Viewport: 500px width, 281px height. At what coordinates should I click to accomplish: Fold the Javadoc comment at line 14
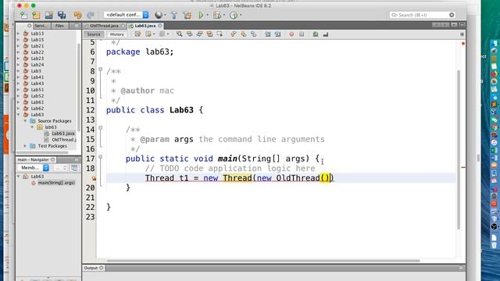click(x=101, y=128)
